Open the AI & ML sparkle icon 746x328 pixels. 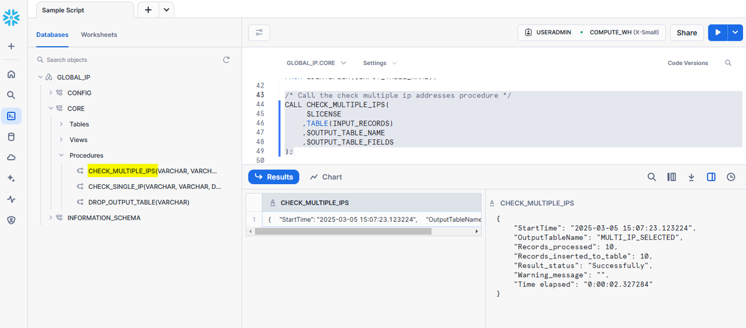pos(11,178)
